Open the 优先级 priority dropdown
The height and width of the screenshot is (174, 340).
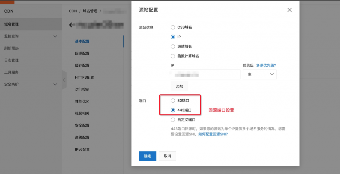[x=260, y=74]
